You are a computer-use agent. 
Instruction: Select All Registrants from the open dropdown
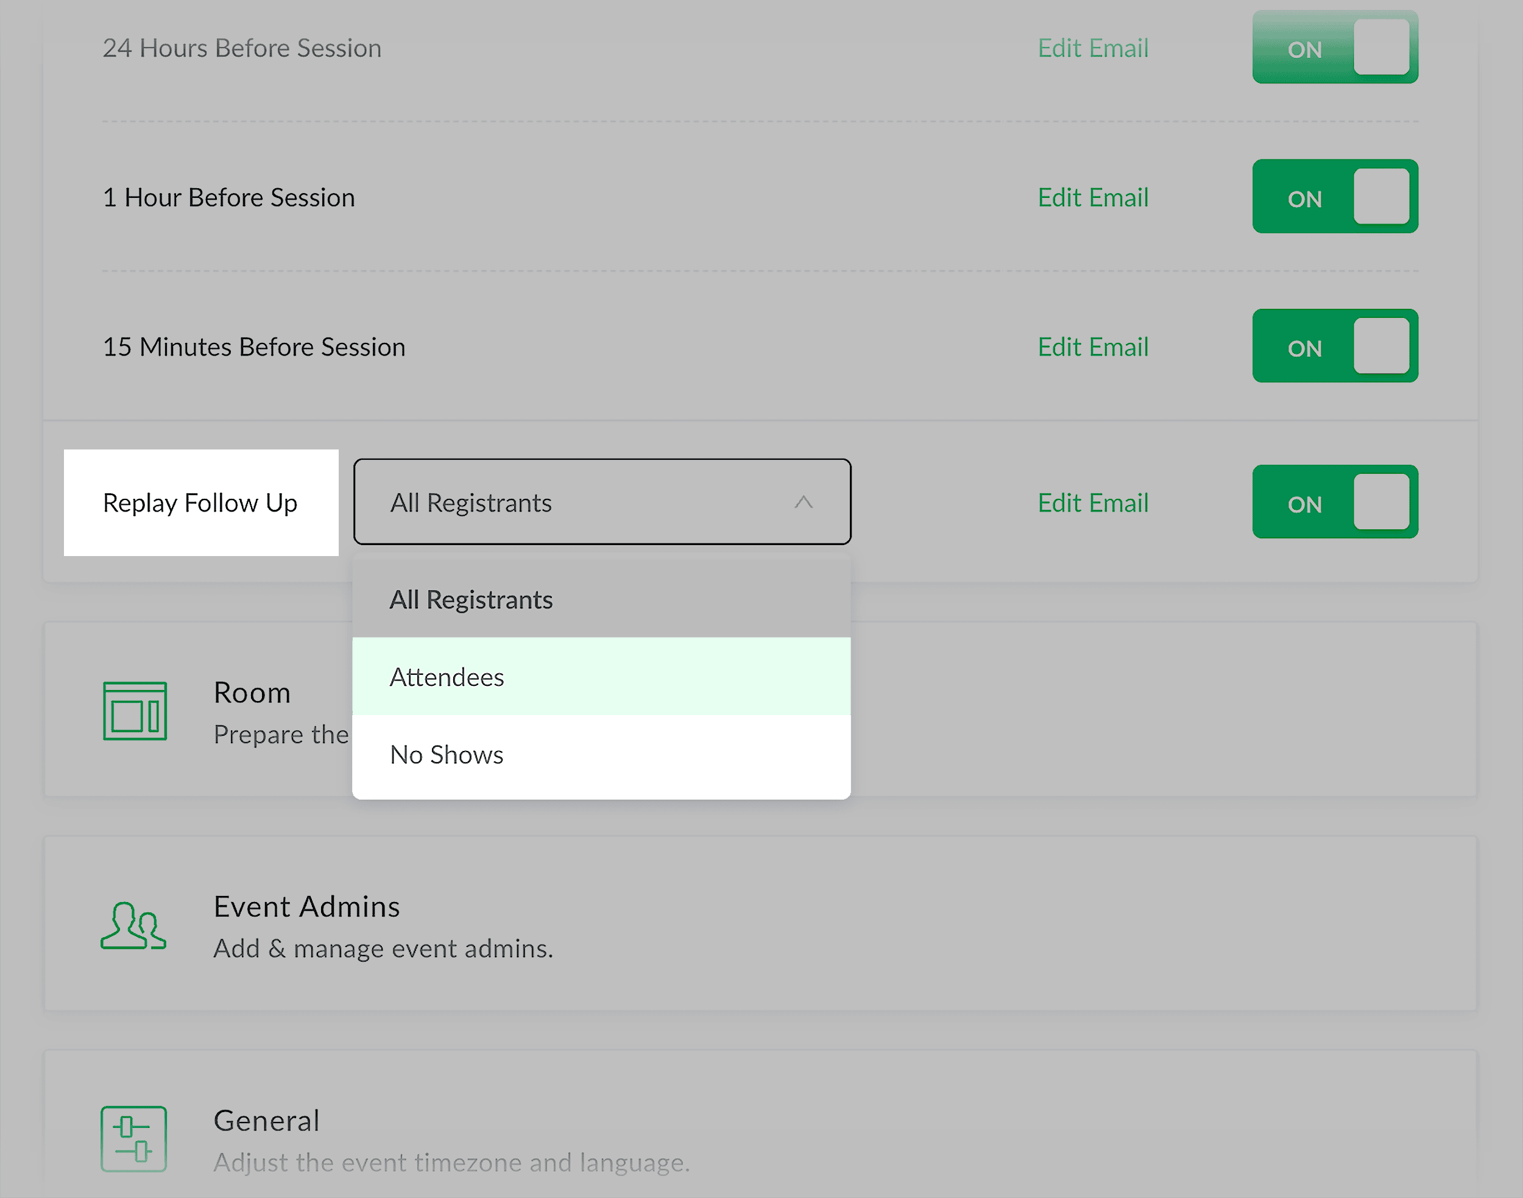(471, 599)
